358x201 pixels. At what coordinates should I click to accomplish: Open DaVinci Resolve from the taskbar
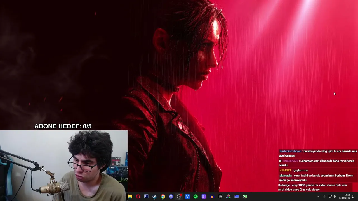(x=229, y=197)
